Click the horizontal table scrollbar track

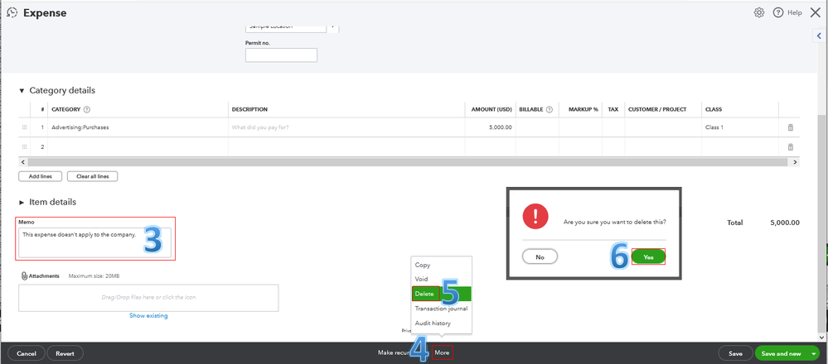(409, 162)
